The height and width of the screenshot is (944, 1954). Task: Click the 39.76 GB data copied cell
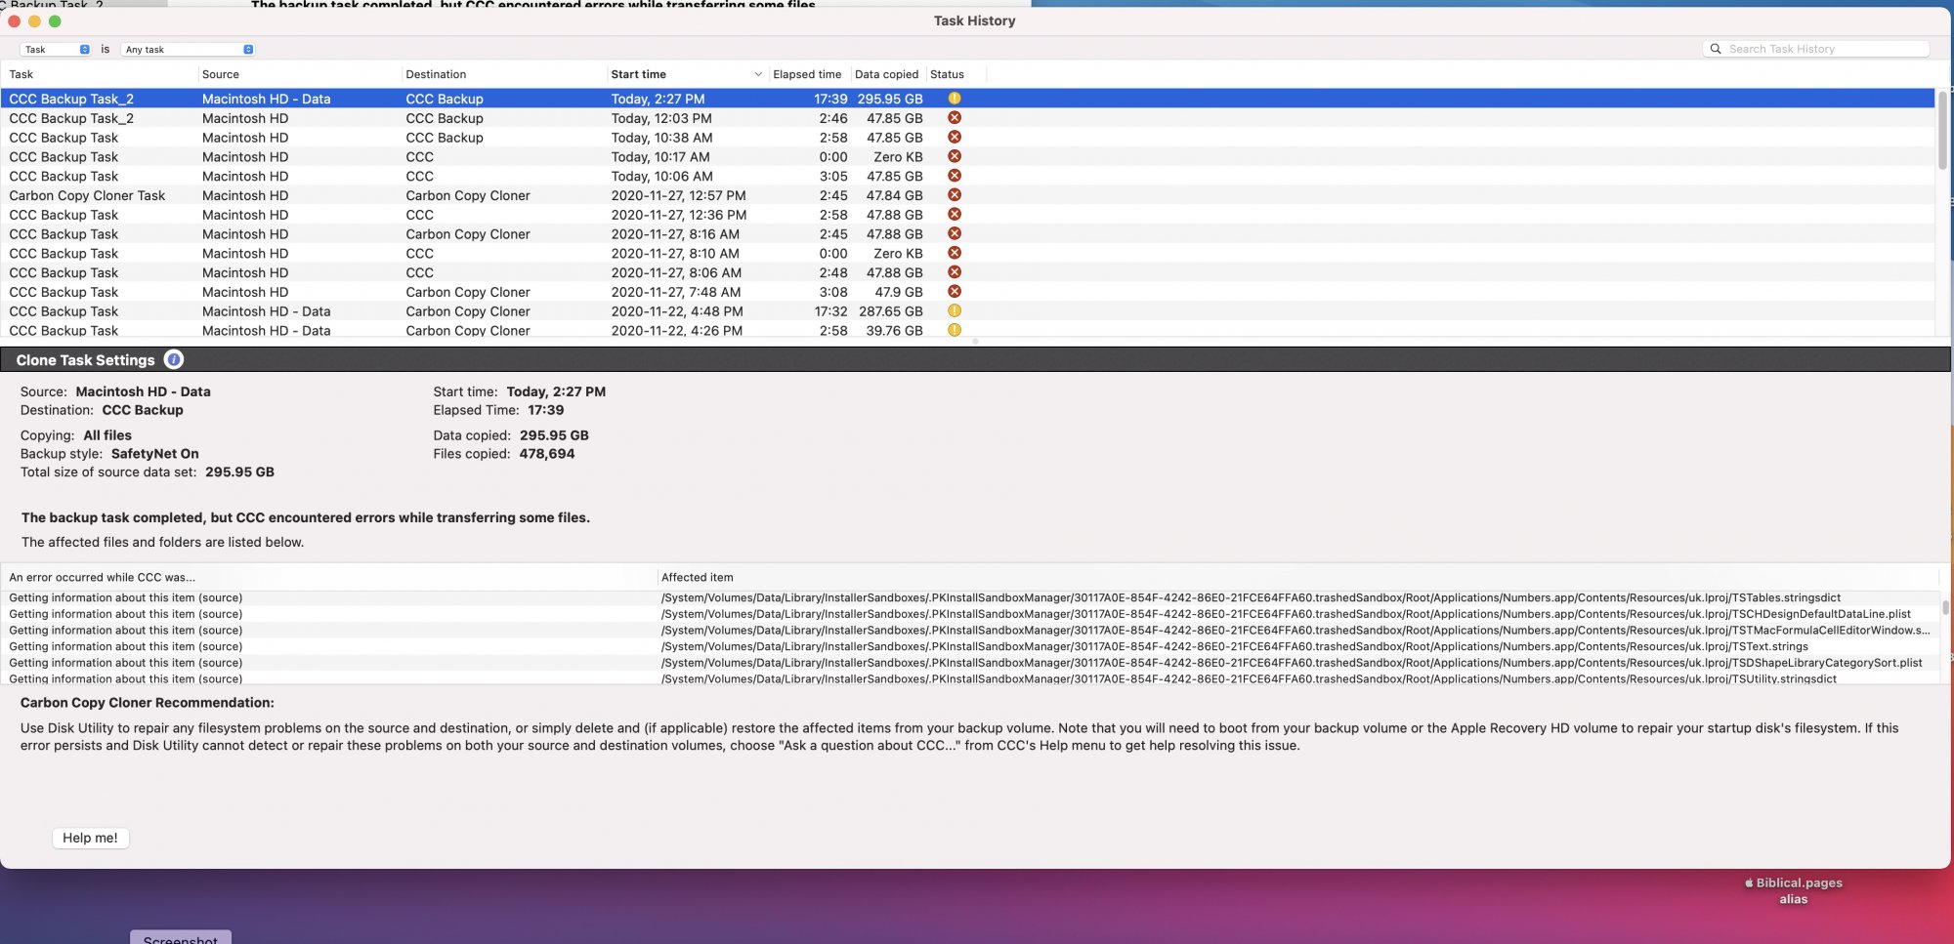[x=894, y=331]
